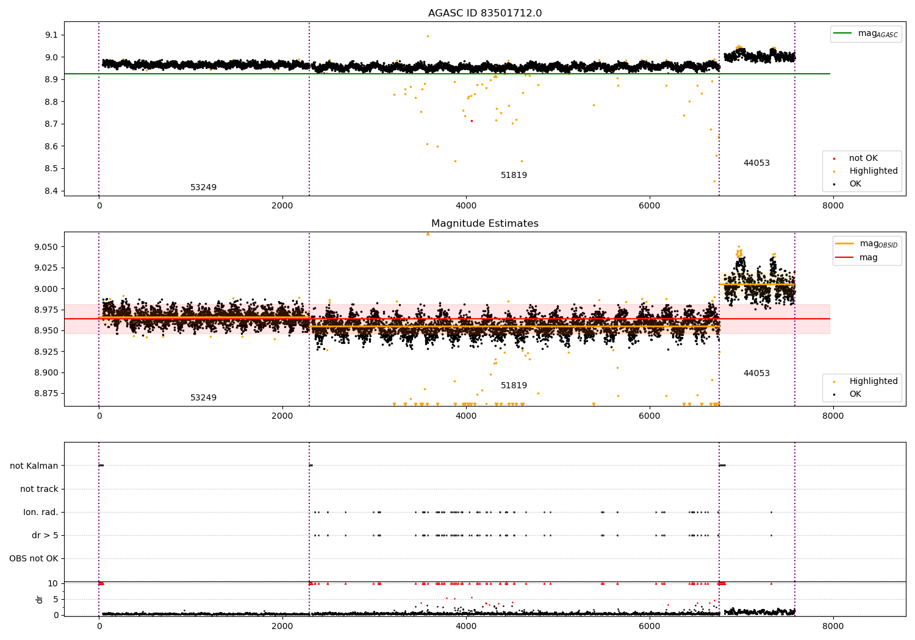Click the 6000 x-axis tick of middle plot

coord(649,416)
